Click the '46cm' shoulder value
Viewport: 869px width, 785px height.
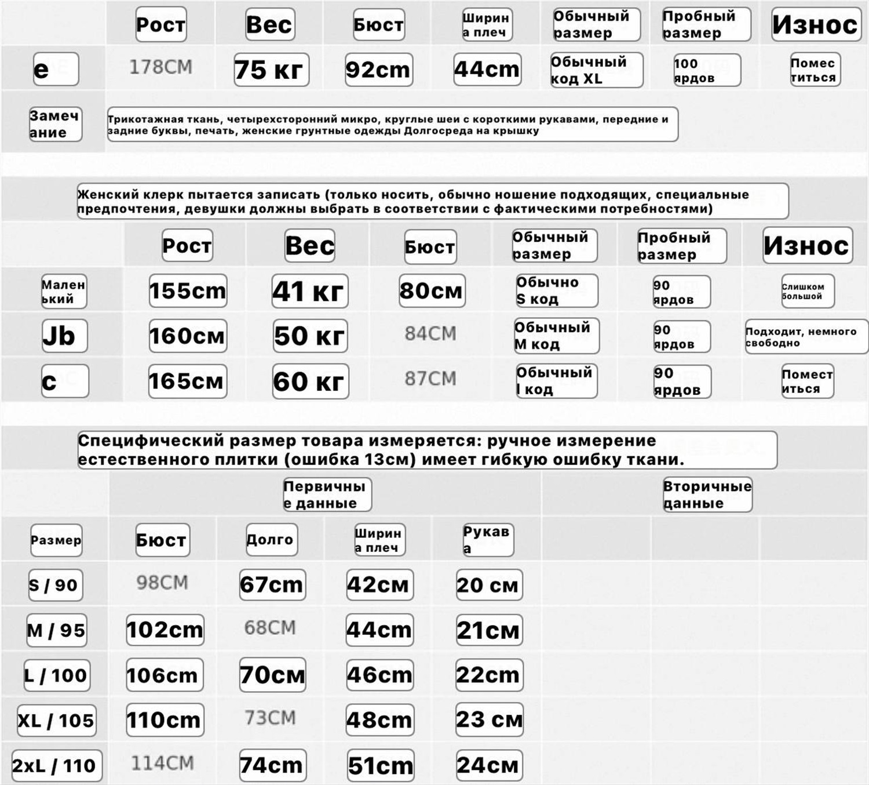point(380,675)
